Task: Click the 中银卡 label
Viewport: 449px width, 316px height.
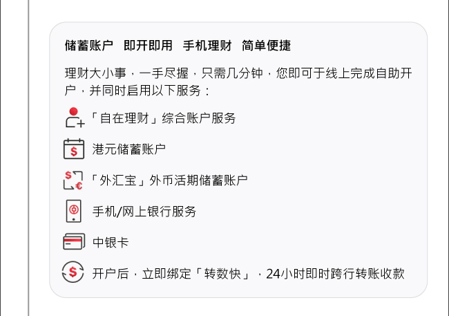Action: (111, 243)
